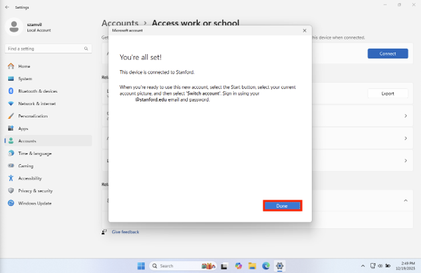421x273 pixels.
Task: Open Windows Update settings
Action: coord(48,204)
